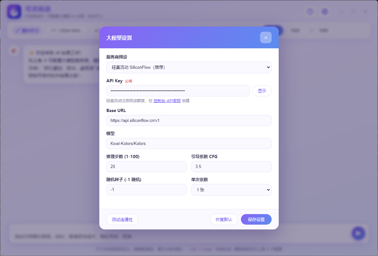Click the 推理步数 (1-100) label
The height and width of the screenshot is (256, 378).
tap(123, 156)
